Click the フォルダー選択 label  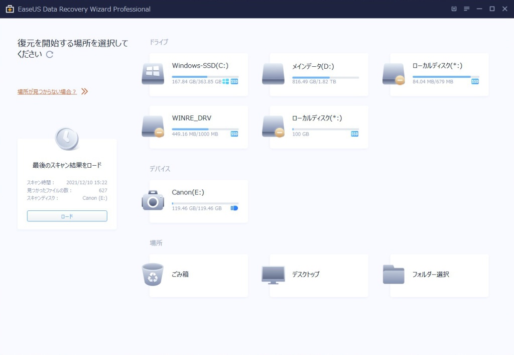tap(430, 274)
